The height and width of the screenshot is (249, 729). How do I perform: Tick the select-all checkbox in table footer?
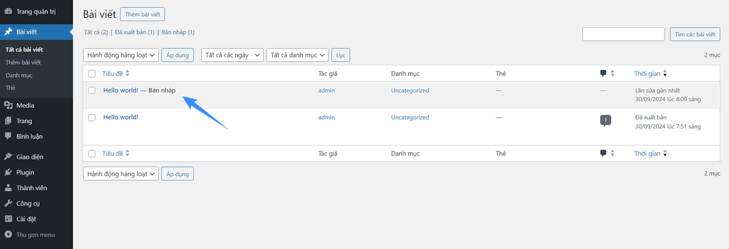(x=92, y=153)
